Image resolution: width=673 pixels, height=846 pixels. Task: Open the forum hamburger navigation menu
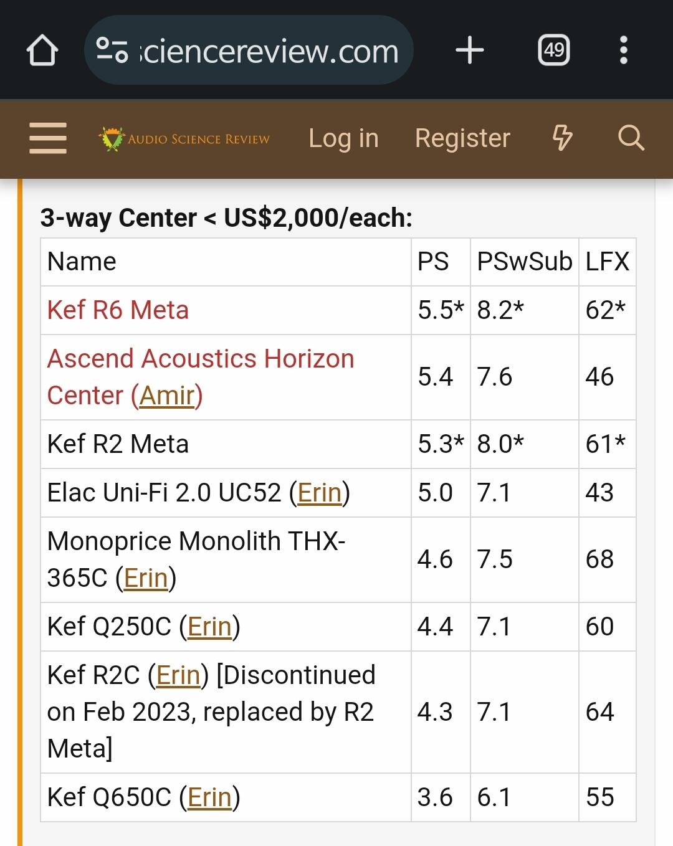click(x=48, y=138)
